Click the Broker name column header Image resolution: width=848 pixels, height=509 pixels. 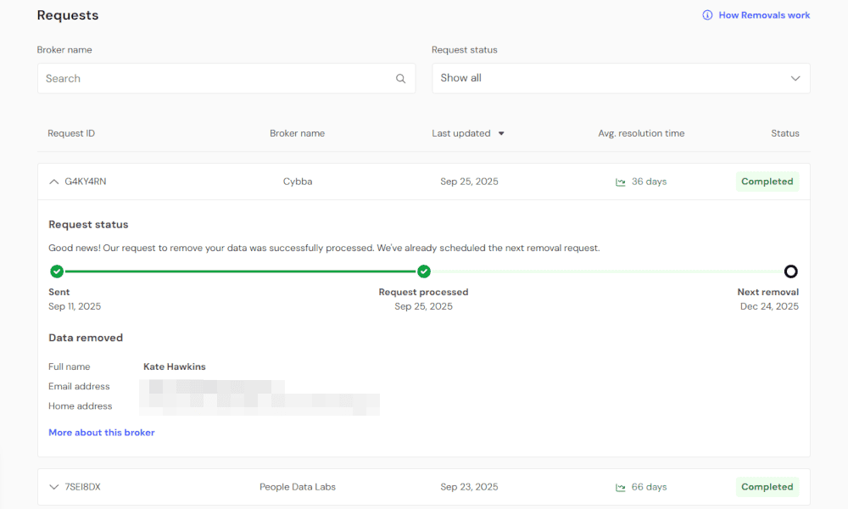point(297,133)
